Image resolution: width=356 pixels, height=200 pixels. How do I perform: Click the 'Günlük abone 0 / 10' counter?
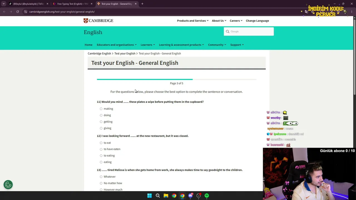click(x=337, y=151)
